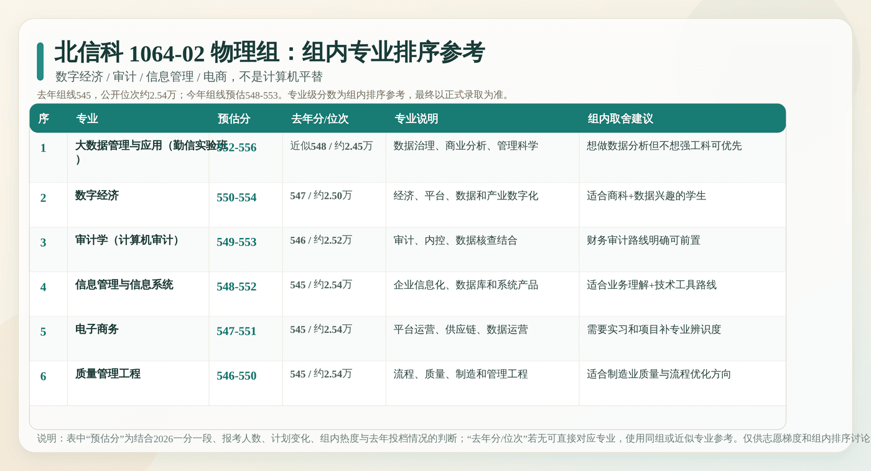Select major 数字经济 in row 2
The image size is (871, 471).
pos(97,196)
